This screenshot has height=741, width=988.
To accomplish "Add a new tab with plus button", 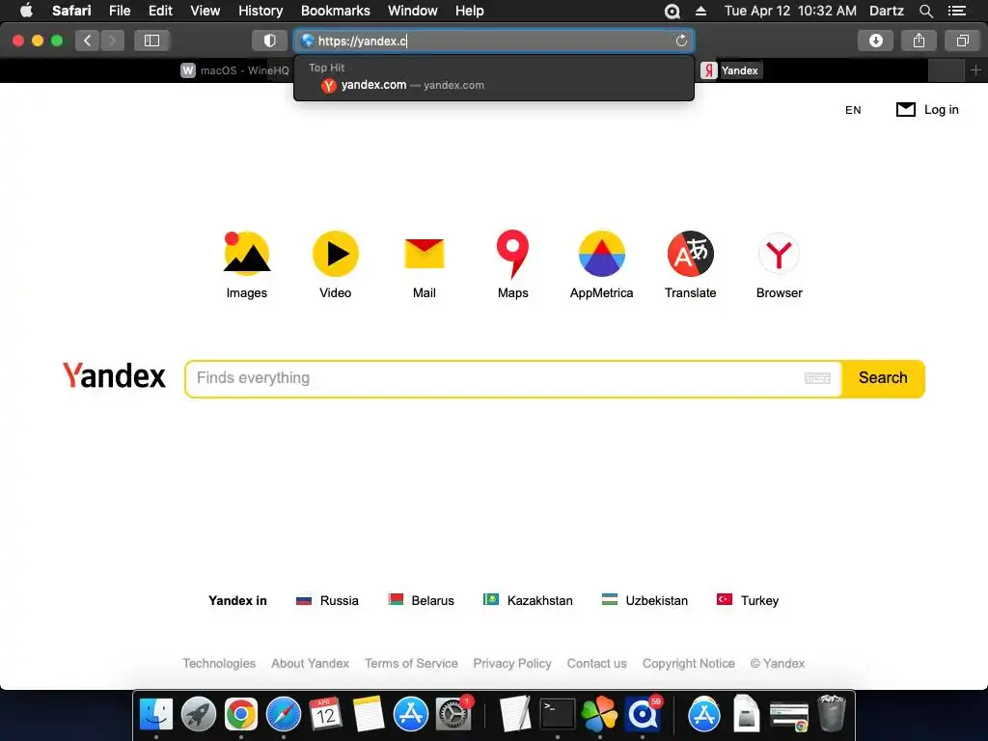I will (x=975, y=69).
